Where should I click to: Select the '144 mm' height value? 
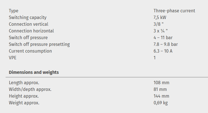(161, 96)
